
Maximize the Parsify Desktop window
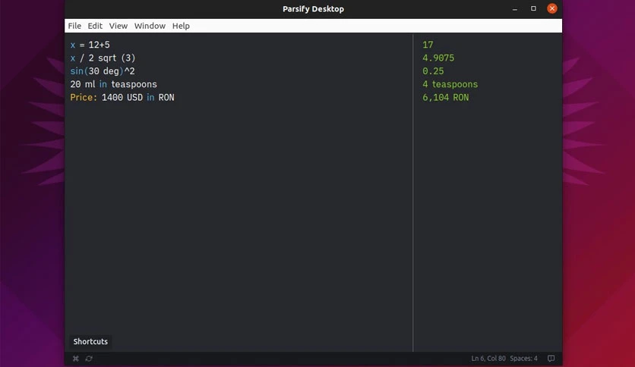pyautogui.click(x=533, y=8)
